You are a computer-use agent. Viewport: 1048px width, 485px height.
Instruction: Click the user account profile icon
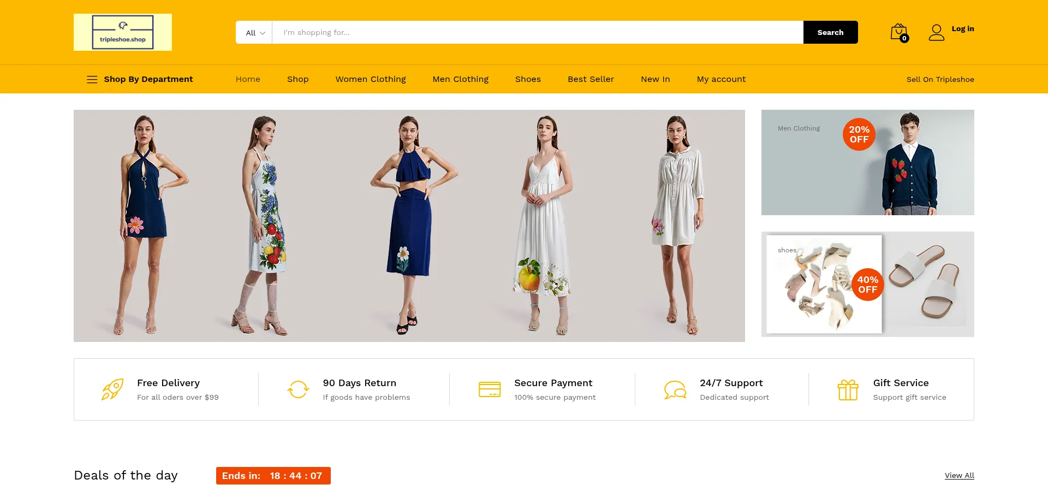point(936,33)
